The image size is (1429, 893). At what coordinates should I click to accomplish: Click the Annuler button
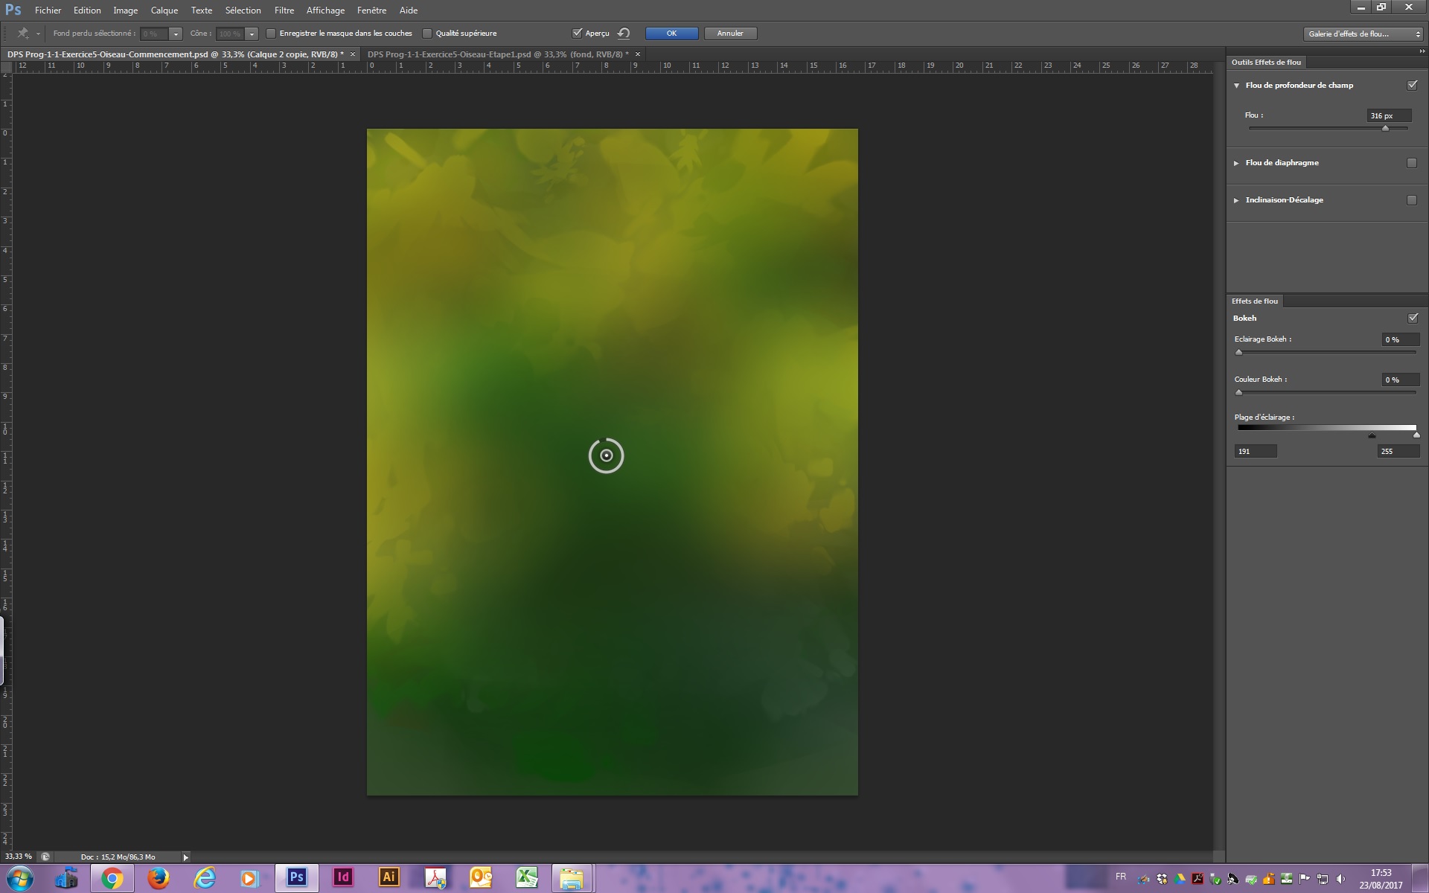(730, 33)
